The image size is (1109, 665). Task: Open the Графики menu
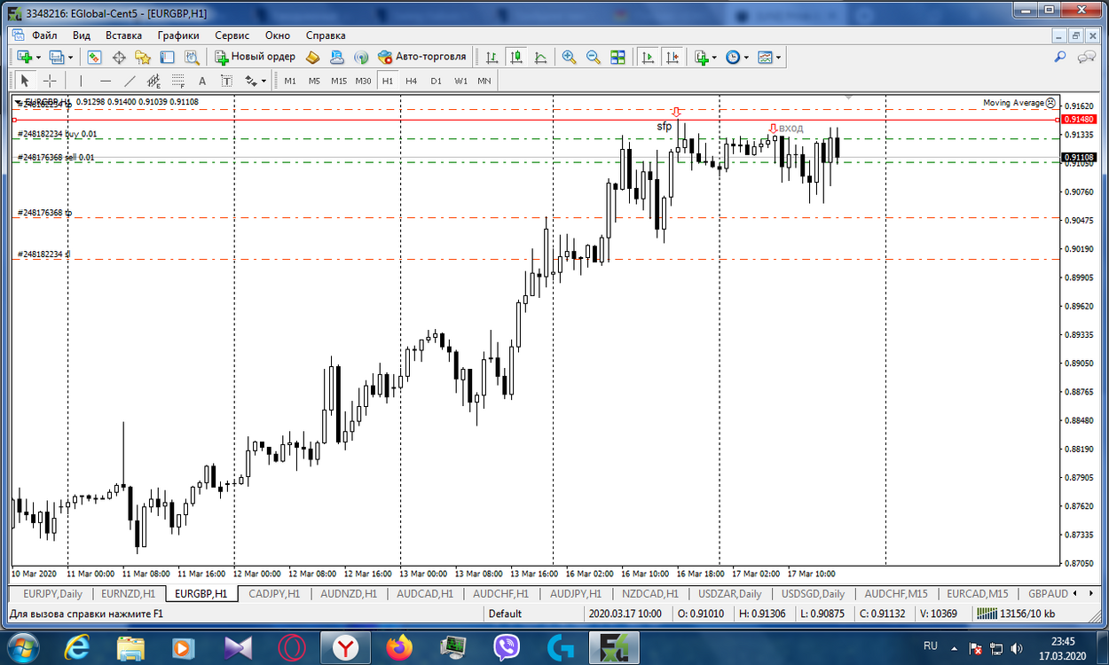point(178,35)
